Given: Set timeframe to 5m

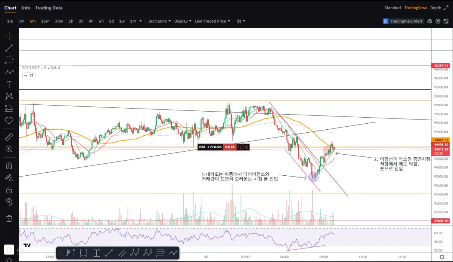Looking at the screenshot, I should tap(33, 21).
